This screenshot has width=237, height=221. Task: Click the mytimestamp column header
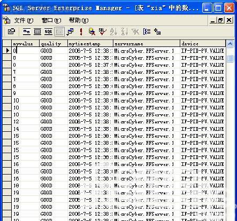tap(90, 44)
